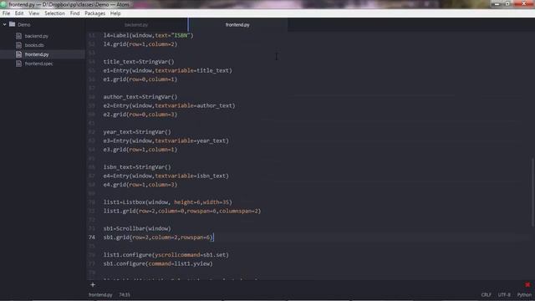Viewport: 535px width, 301px height.
Task: Click the list1.configure(yscrollcommand=sb1.set) line
Action: [166, 255]
